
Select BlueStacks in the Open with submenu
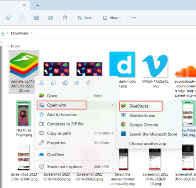[149, 106]
